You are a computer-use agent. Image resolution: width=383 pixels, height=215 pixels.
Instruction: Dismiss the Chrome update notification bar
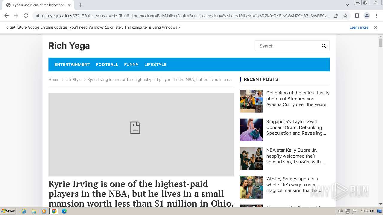(x=376, y=27)
